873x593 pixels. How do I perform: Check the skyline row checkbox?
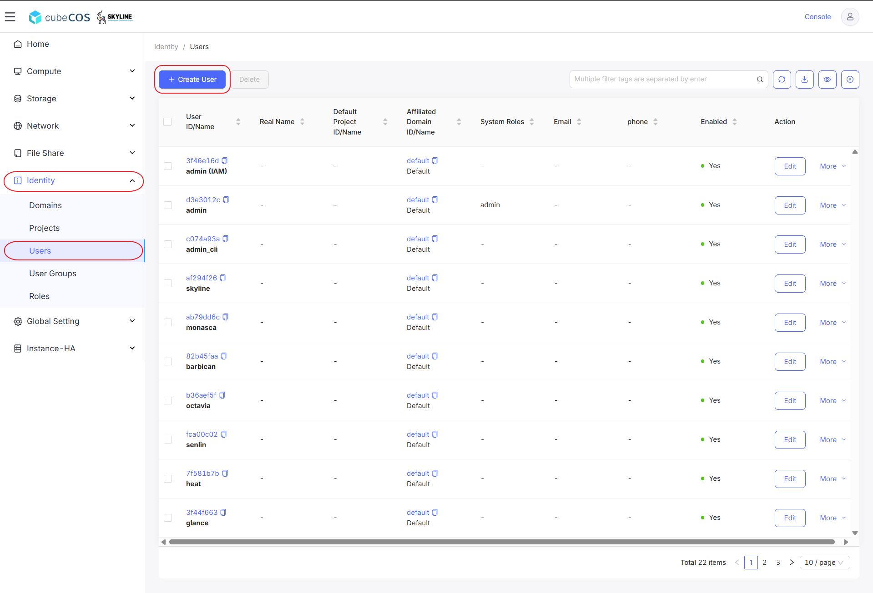tap(168, 283)
